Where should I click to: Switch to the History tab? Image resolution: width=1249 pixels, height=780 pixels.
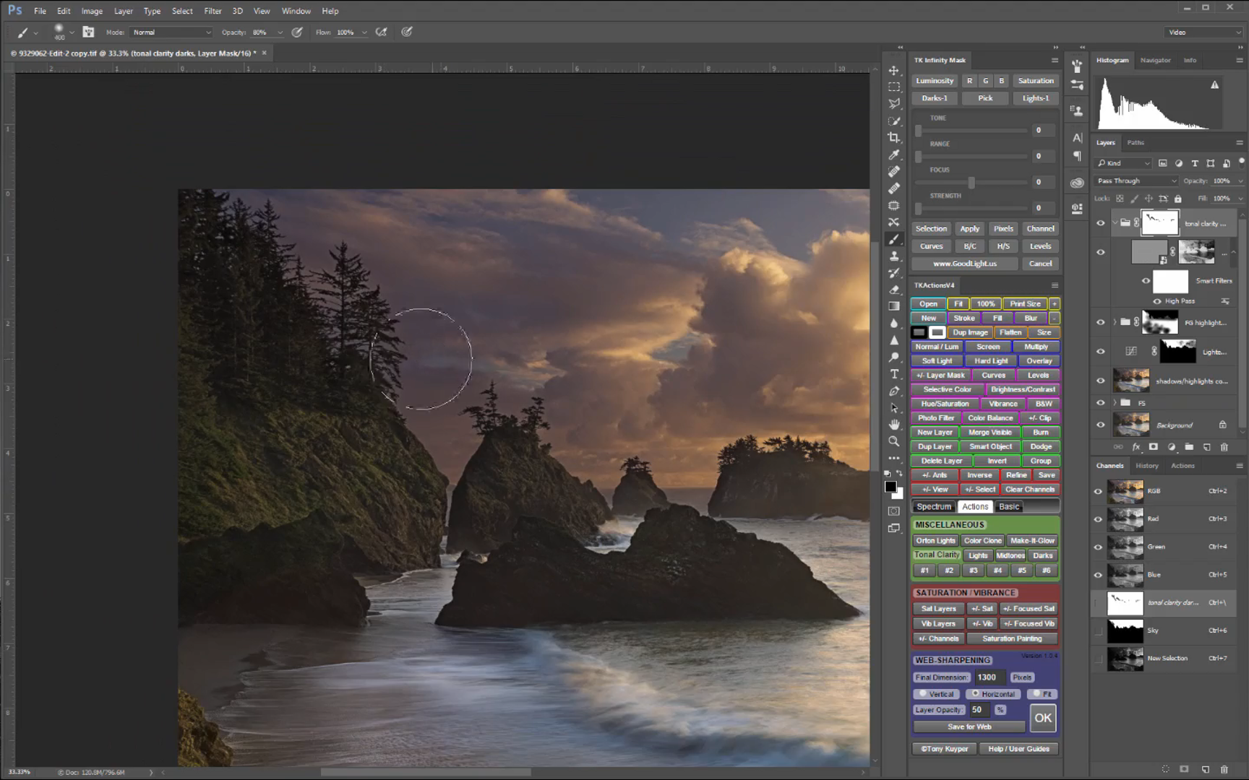tap(1146, 466)
